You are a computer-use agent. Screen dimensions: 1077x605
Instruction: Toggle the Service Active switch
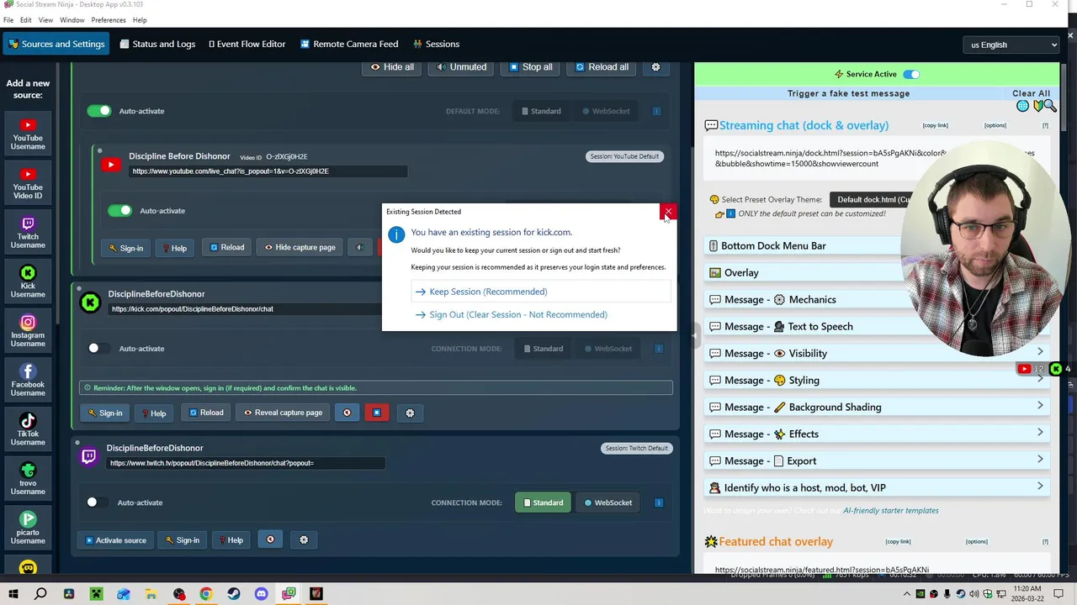click(910, 74)
